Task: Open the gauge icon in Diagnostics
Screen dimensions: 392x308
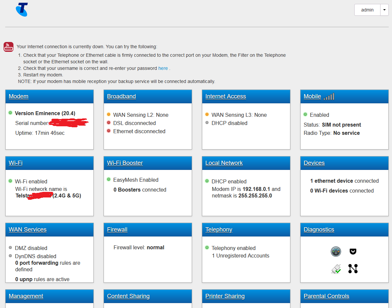Action: point(336,252)
